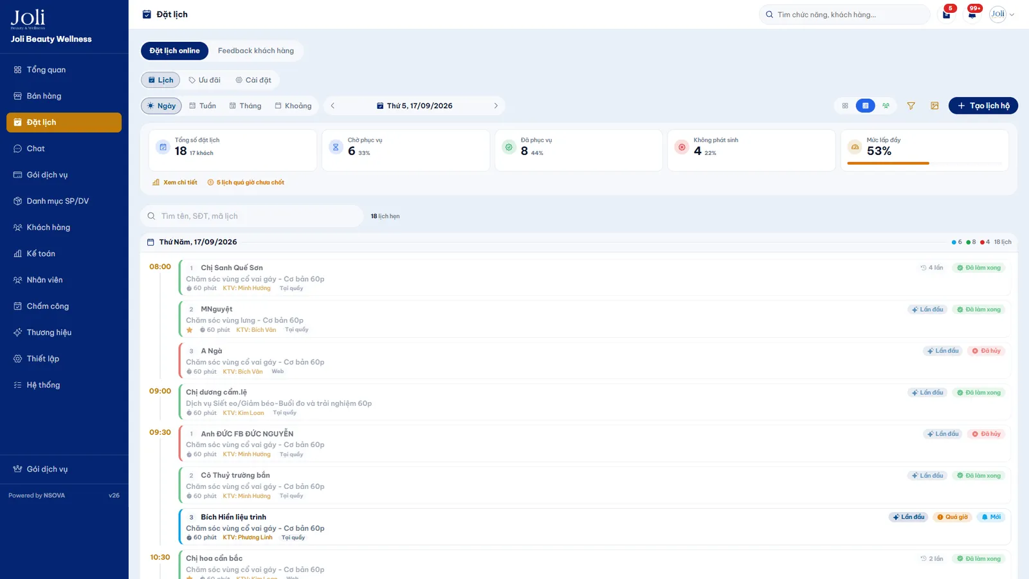1029x579 pixels.
Task: Open Chat in sidebar
Action: pos(64,149)
